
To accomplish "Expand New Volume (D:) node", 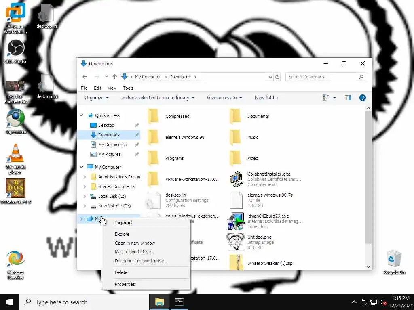I will tap(85, 206).
